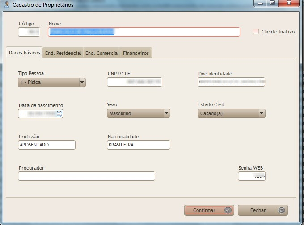Tick the Cliente Inativo checkbox

(256, 32)
